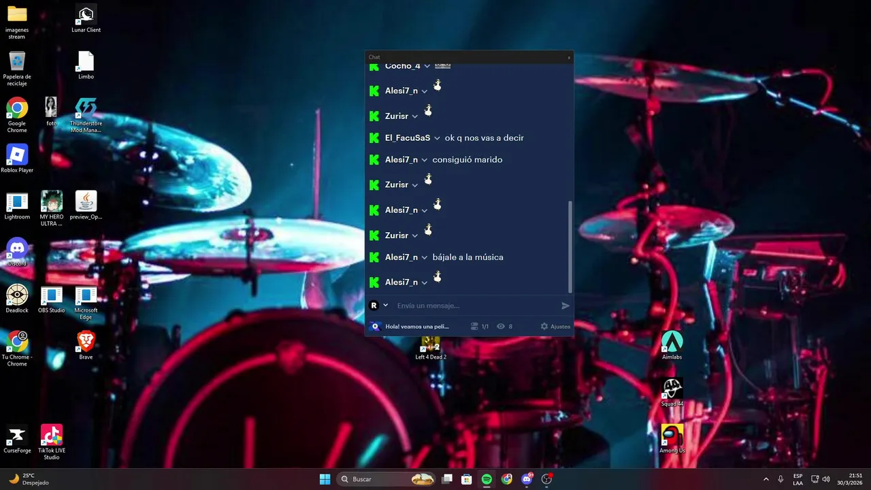Open Windows Start menu

click(x=325, y=479)
